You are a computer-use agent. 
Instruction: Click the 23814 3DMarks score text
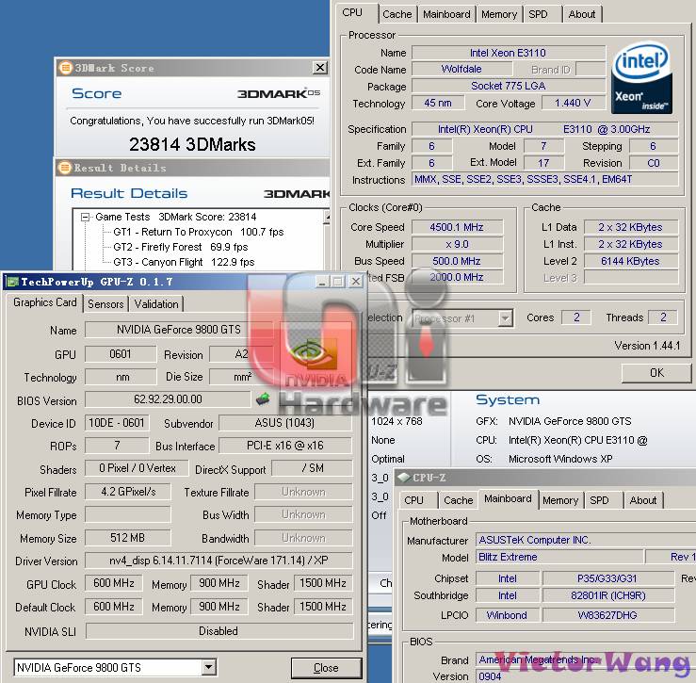(192, 144)
